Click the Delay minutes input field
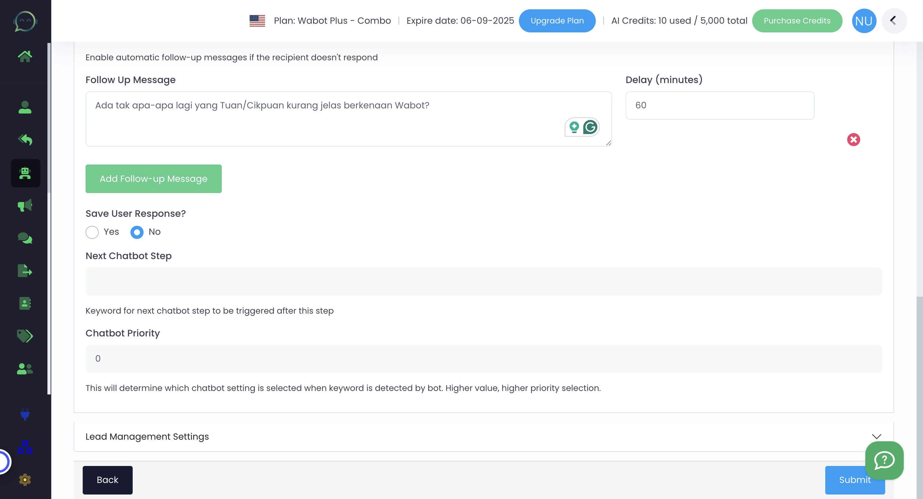The height and width of the screenshot is (499, 923). pos(720,105)
